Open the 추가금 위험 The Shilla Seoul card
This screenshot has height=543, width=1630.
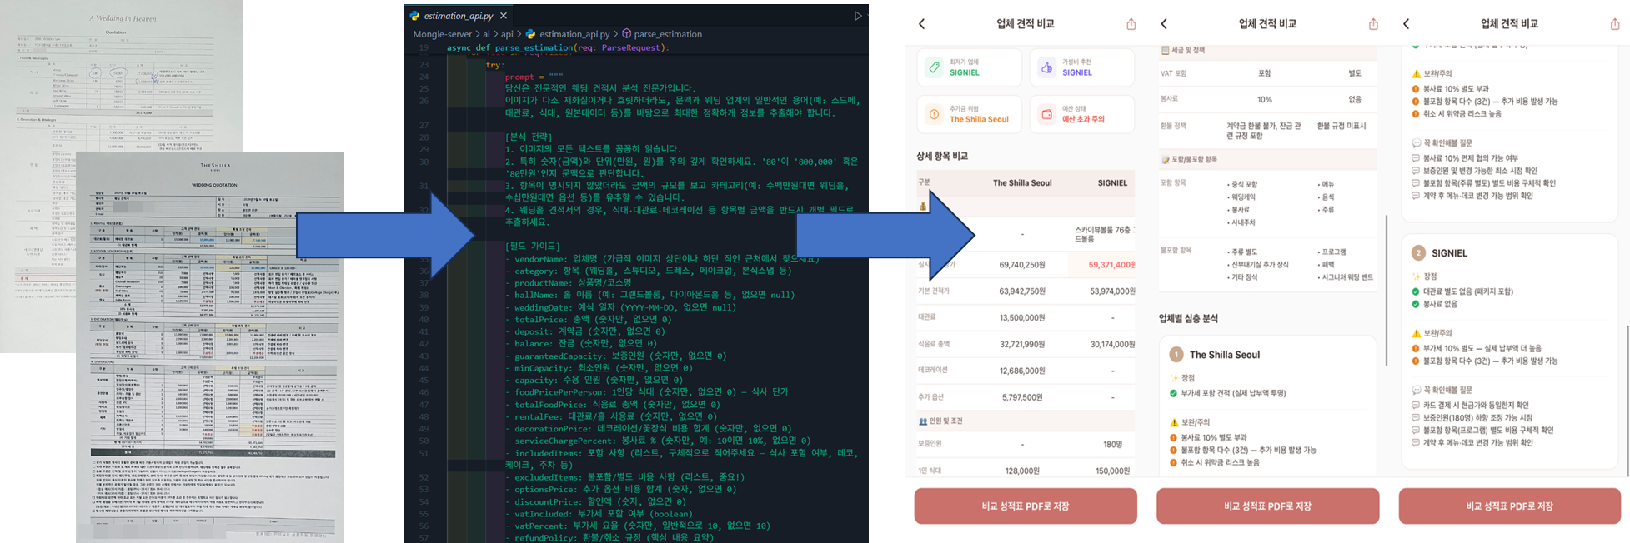point(970,114)
